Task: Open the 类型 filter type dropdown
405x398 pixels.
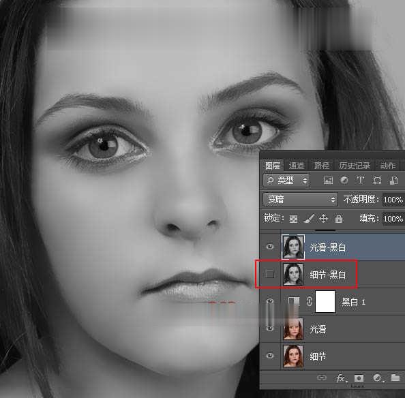Action: click(x=286, y=180)
